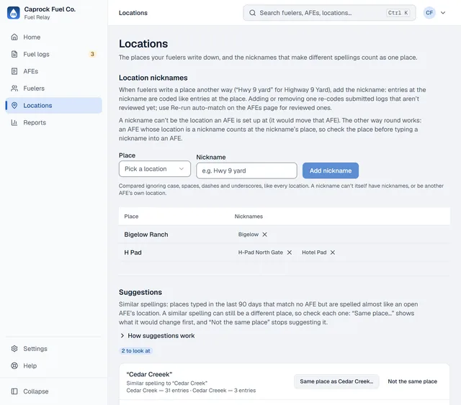This screenshot has width=461, height=405.
Task: Open Help in sidebar
Action: pyautogui.click(x=53, y=365)
